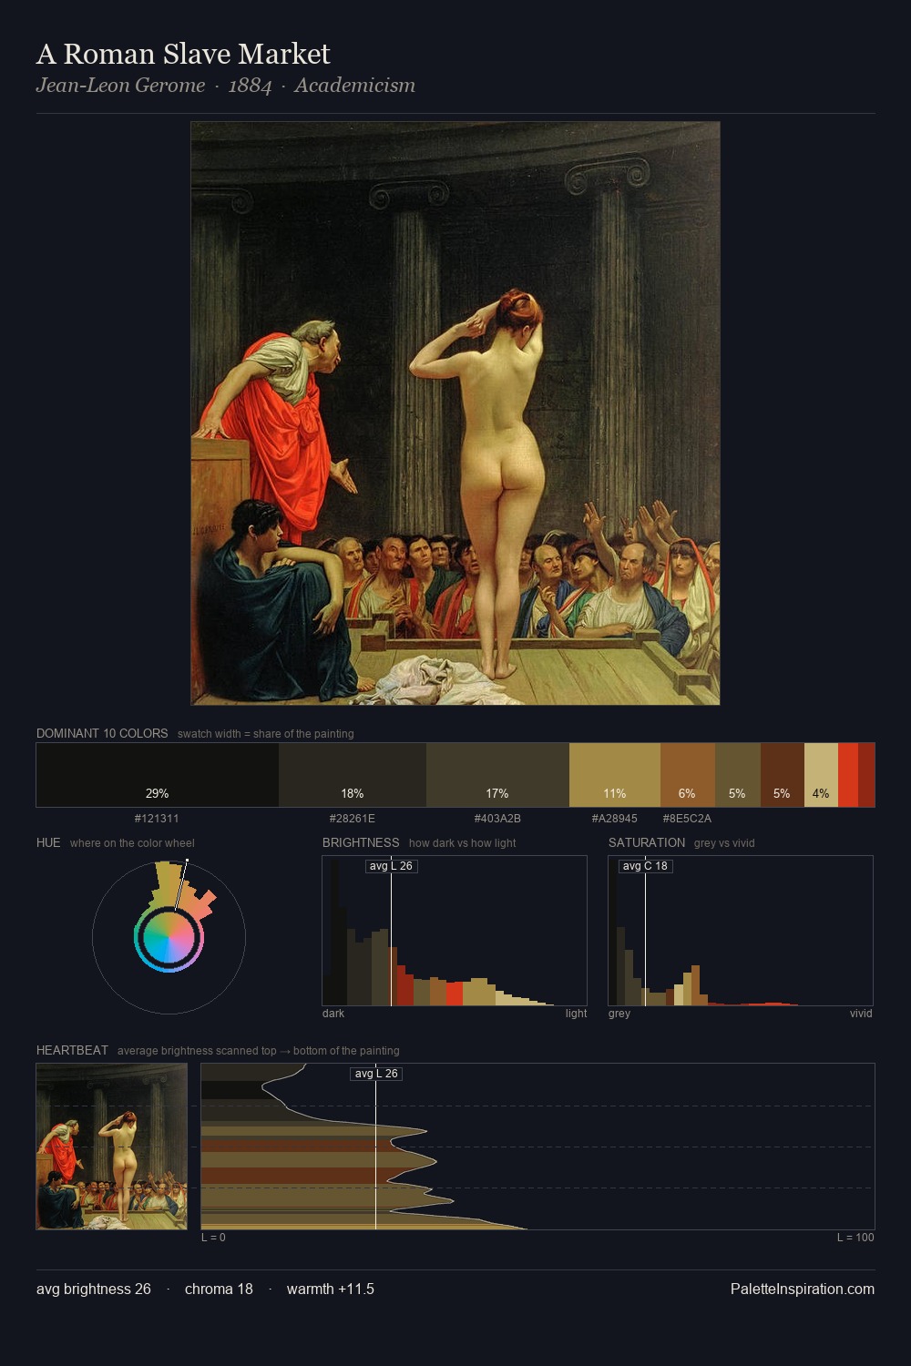Click the "avg L 26" label in Brightness histogram
Viewport: 911px width, 1366px height.
click(391, 866)
